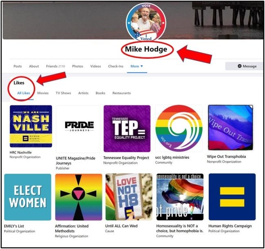The height and width of the screenshot is (249, 265).
Task: Open the Human Rights Campaign equals logo
Action: [232, 197]
